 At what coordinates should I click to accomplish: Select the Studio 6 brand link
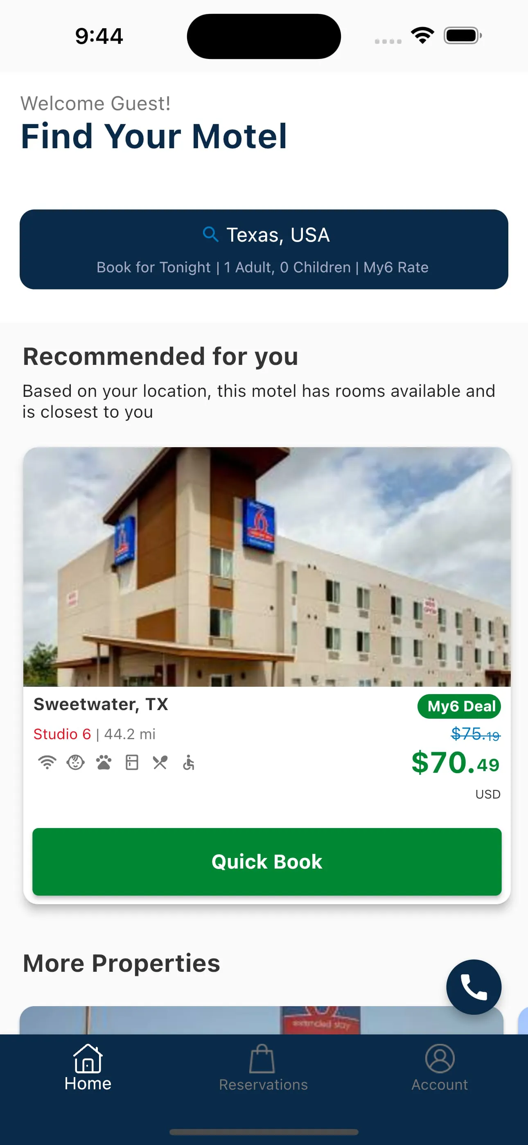(62, 734)
